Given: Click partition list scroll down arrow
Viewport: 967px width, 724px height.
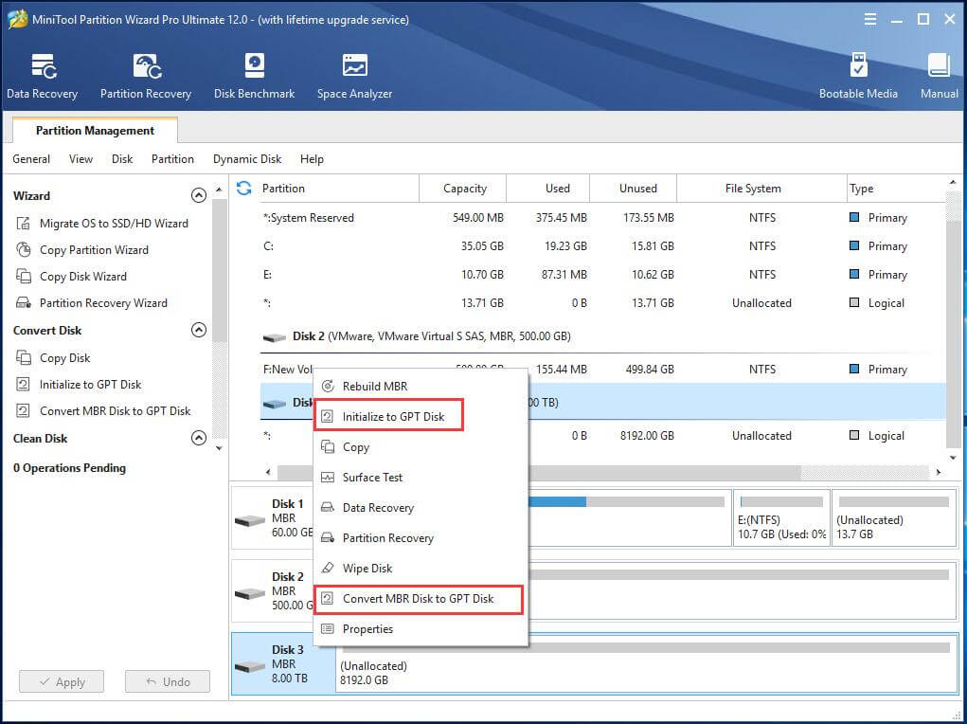Looking at the screenshot, I should click(x=953, y=458).
